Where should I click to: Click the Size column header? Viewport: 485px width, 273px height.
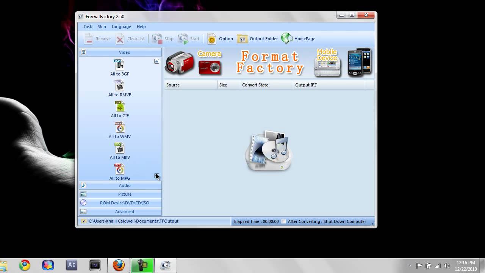[x=228, y=85]
